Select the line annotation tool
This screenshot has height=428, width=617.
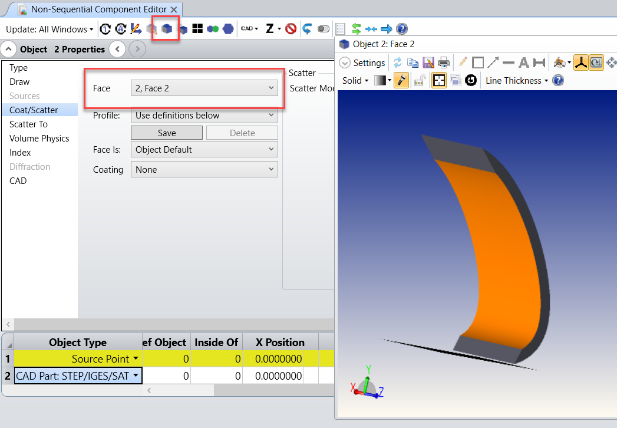click(509, 62)
